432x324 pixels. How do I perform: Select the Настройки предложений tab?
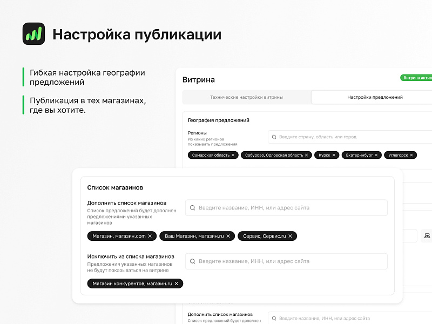coord(374,97)
